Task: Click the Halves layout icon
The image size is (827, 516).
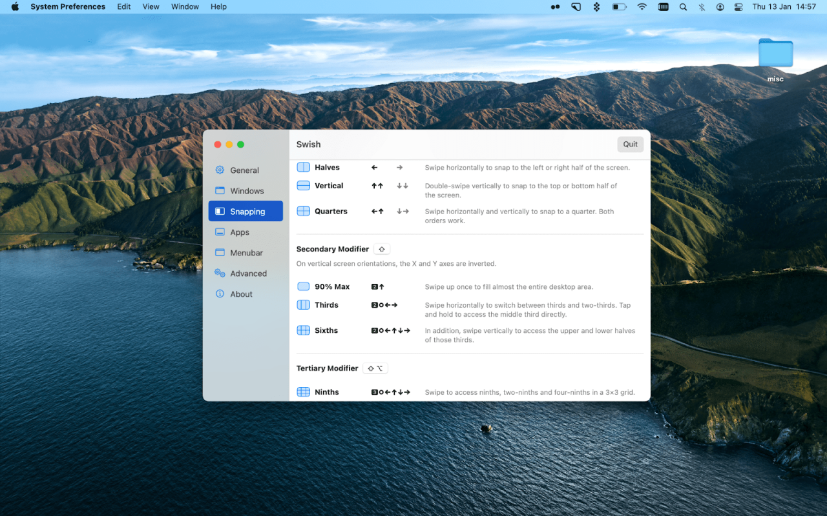Action: (303, 168)
